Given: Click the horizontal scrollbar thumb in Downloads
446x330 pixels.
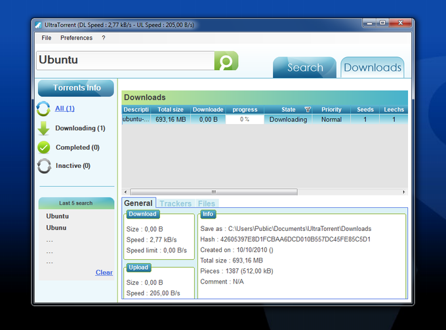Looking at the screenshot, I should click(214, 192).
